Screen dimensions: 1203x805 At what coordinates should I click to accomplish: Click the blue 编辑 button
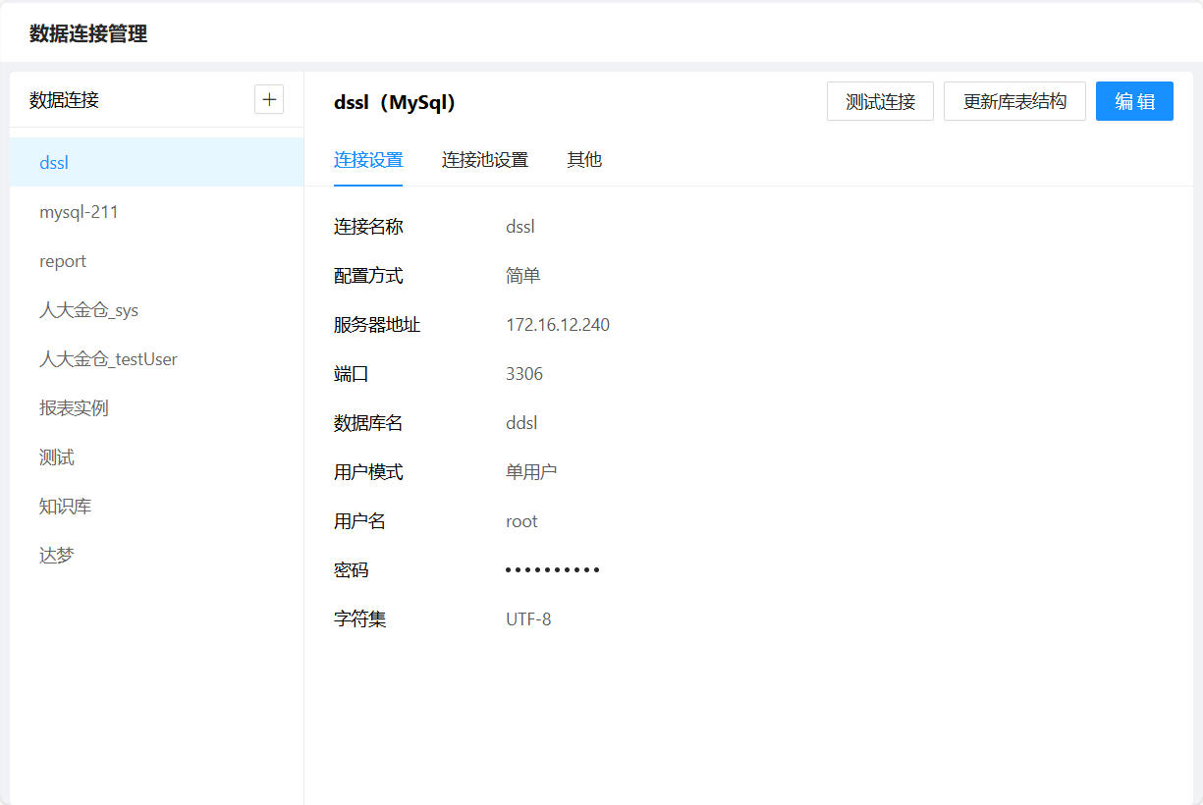pyautogui.click(x=1134, y=101)
